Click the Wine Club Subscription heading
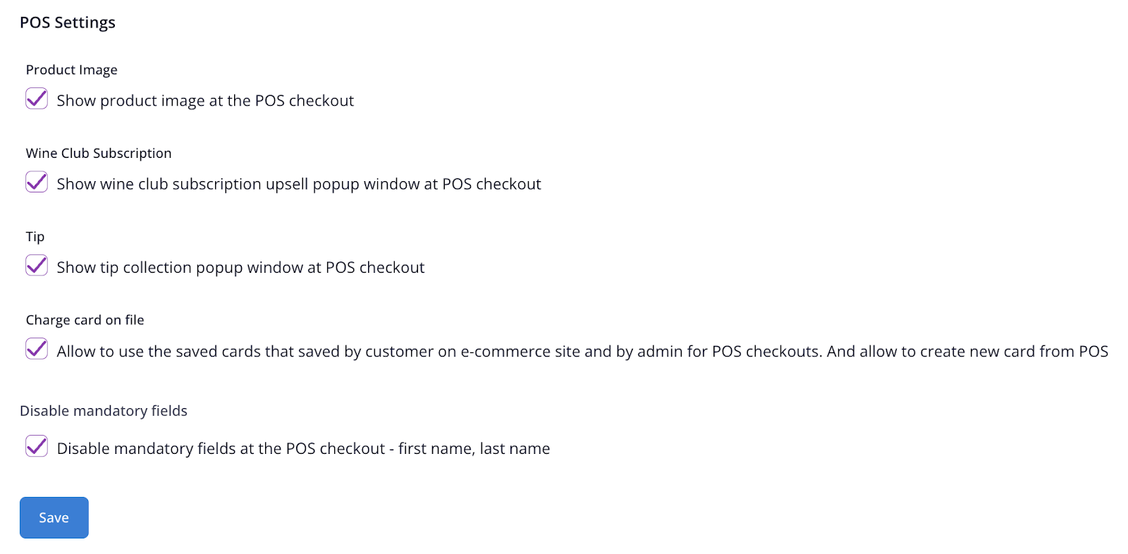 click(99, 154)
